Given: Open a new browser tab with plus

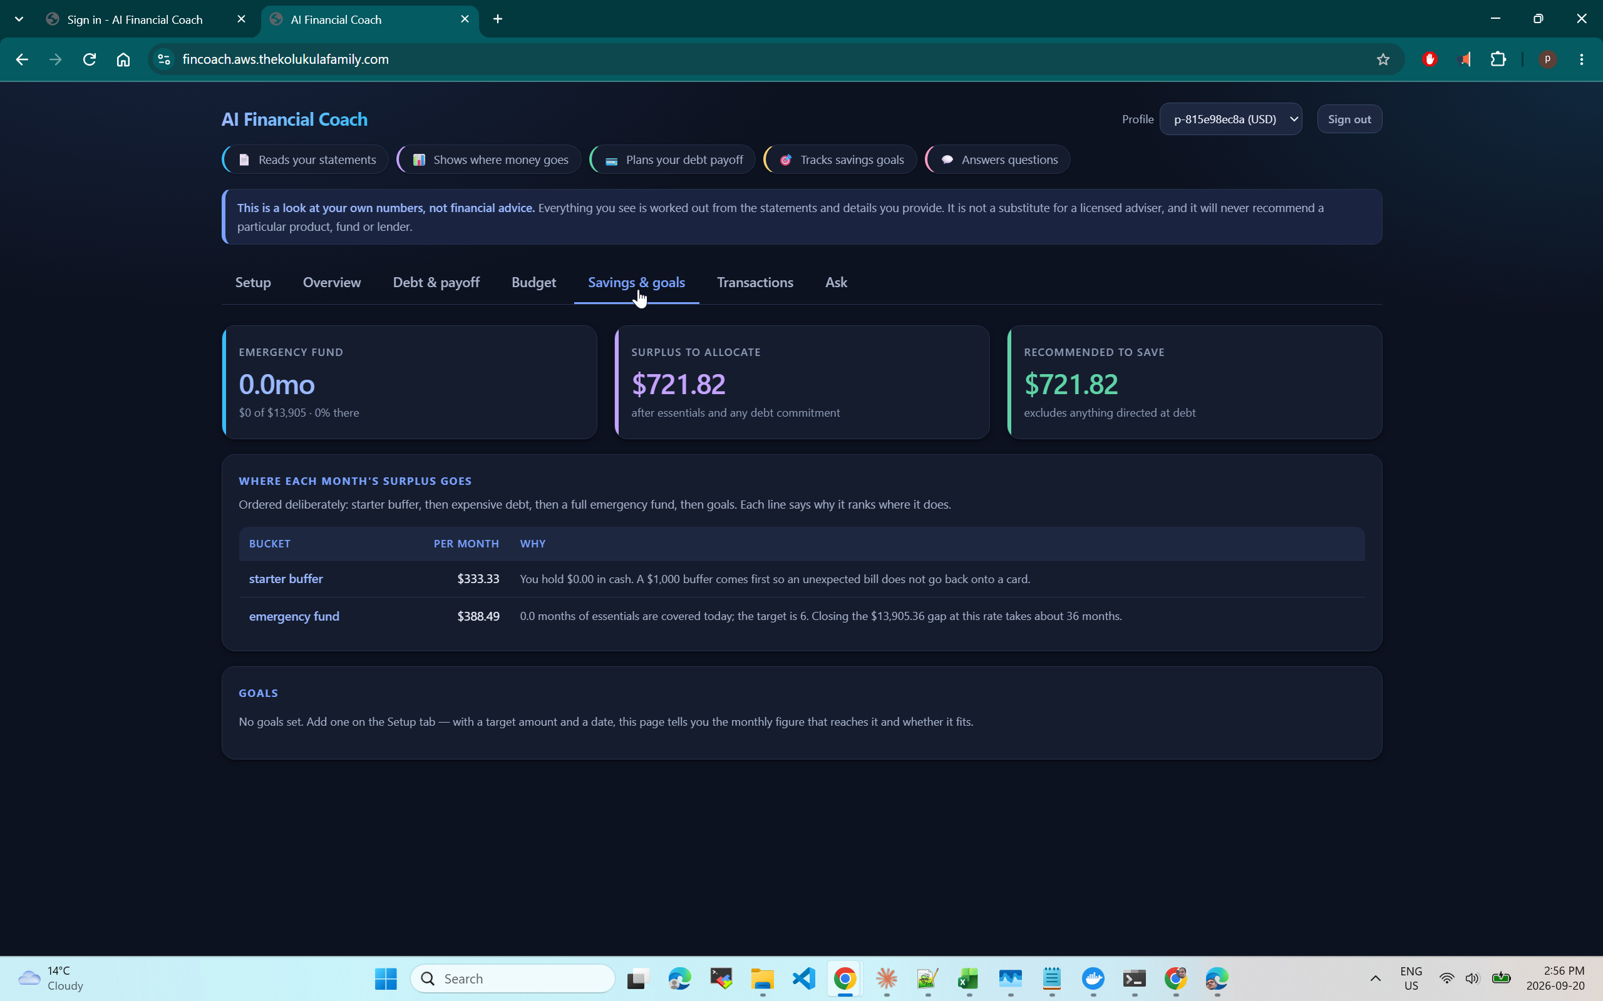Looking at the screenshot, I should pyautogui.click(x=497, y=19).
